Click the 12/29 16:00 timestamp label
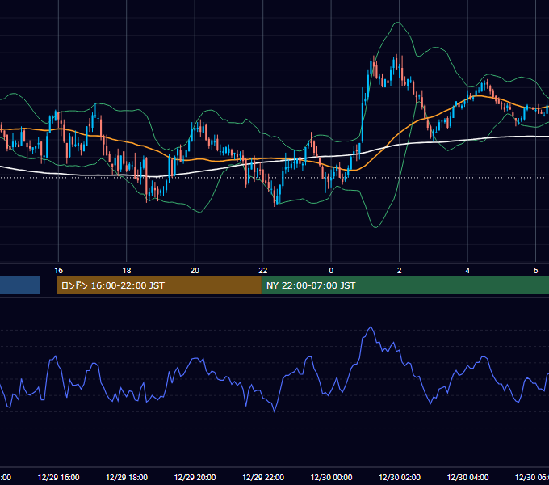 58,477
